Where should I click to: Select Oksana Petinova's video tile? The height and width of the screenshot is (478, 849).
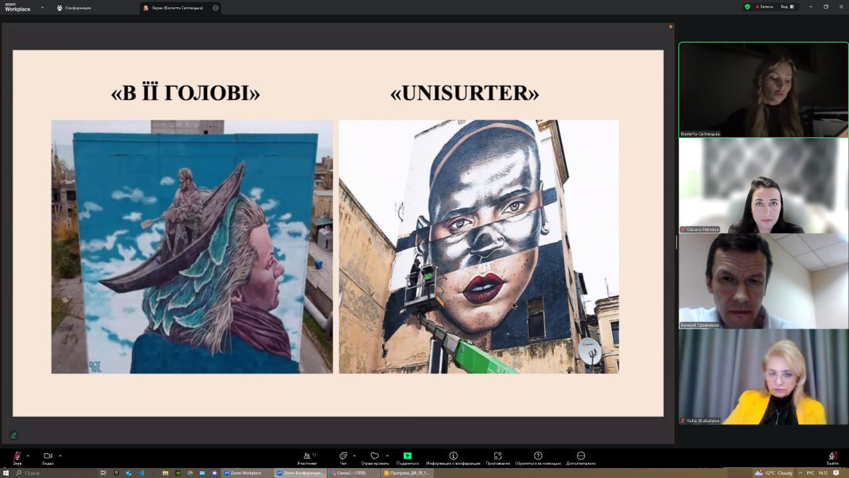(763, 185)
